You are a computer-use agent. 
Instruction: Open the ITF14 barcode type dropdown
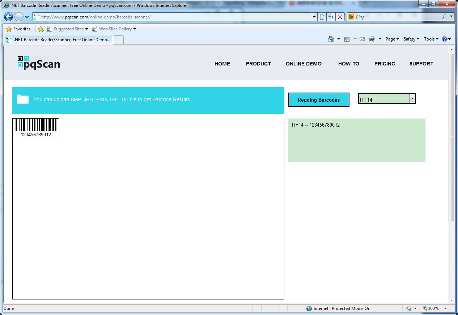(387, 99)
